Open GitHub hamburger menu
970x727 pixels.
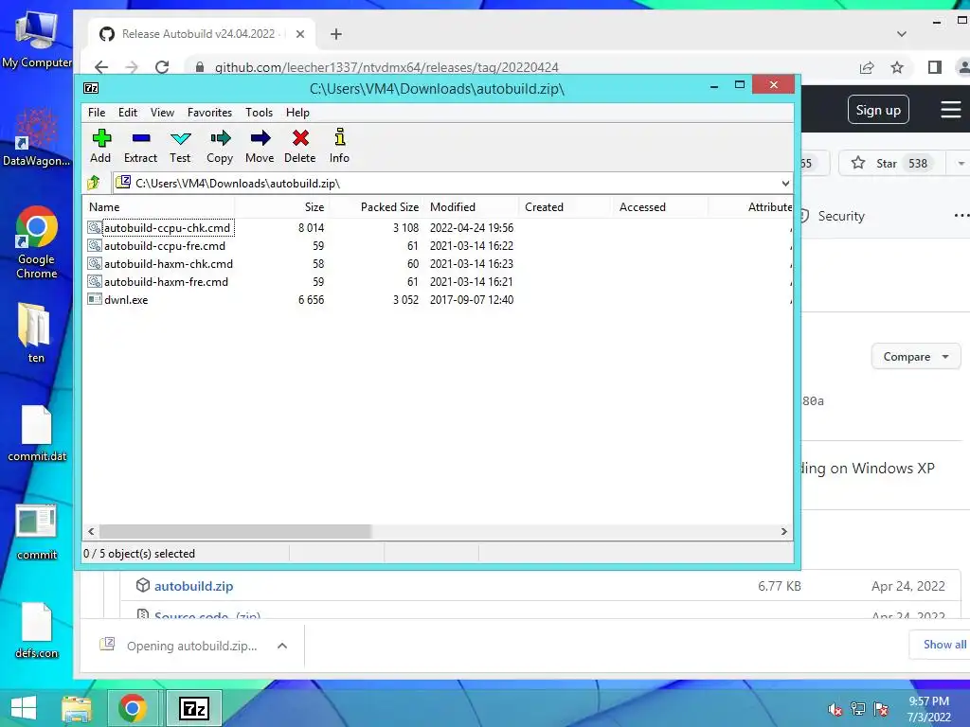click(x=951, y=110)
